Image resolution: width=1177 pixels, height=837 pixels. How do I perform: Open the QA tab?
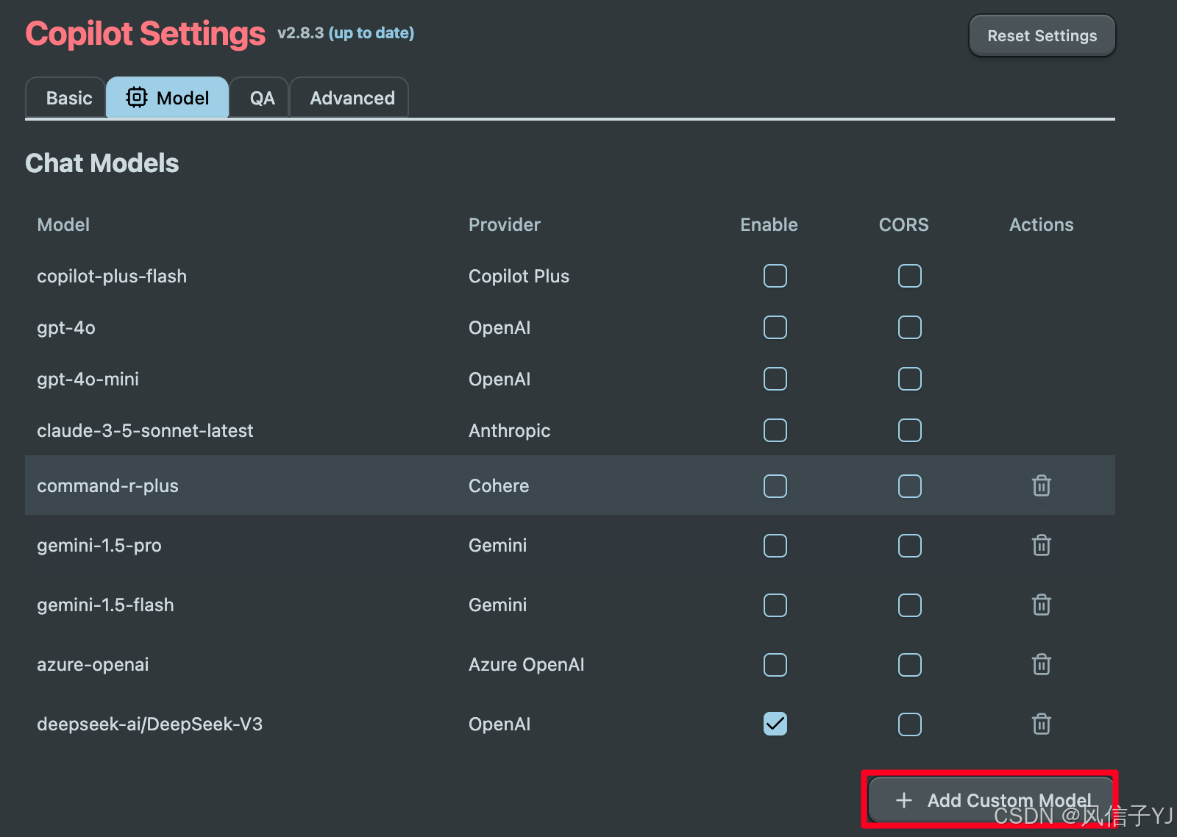point(260,98)
